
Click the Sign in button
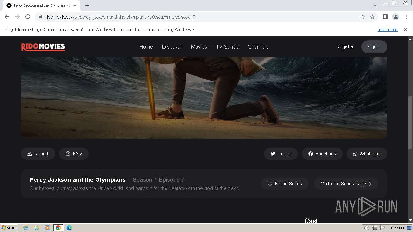coord(374,47)
